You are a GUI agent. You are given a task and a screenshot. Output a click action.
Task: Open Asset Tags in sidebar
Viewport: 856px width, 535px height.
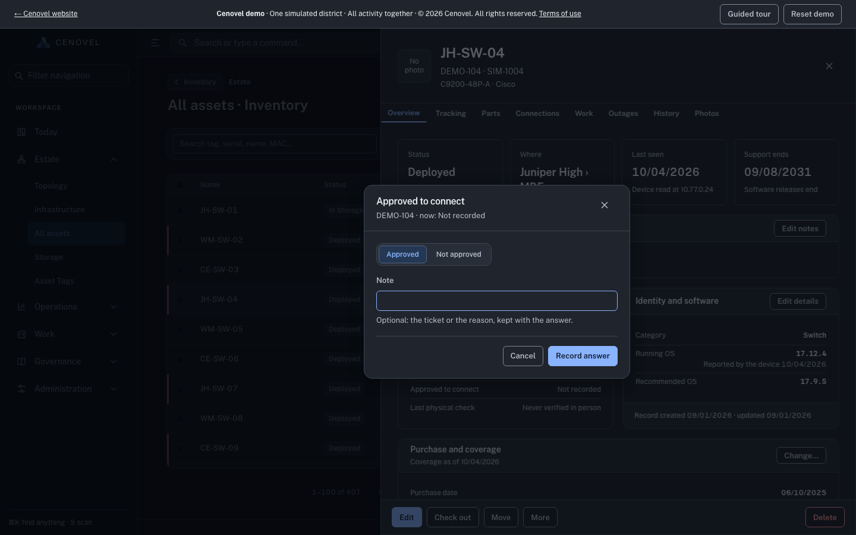[54, 281]
